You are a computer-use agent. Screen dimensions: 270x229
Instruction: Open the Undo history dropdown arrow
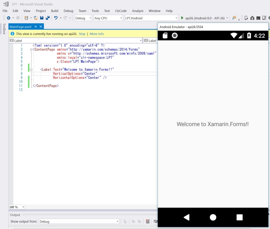click(x=60, y=18)
